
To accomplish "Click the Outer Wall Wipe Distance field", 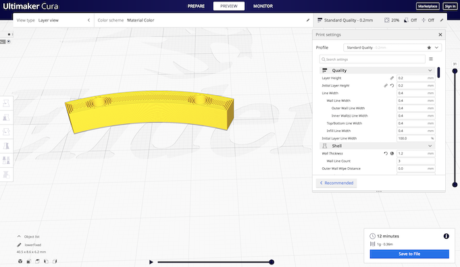I will (x=415, y=169).
